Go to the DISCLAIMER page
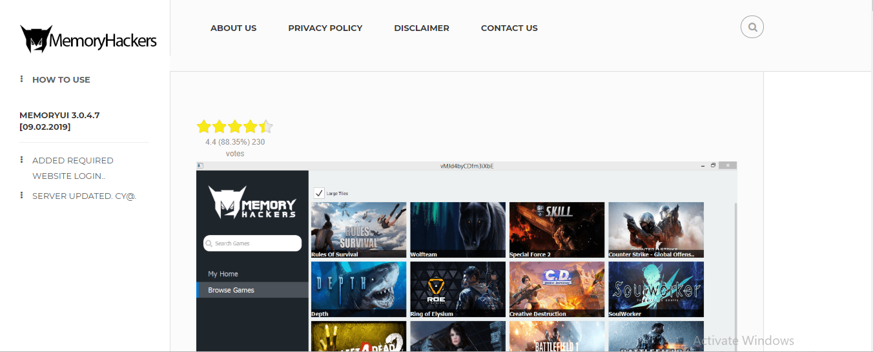 pyautogui.click(x=422, y=28)
